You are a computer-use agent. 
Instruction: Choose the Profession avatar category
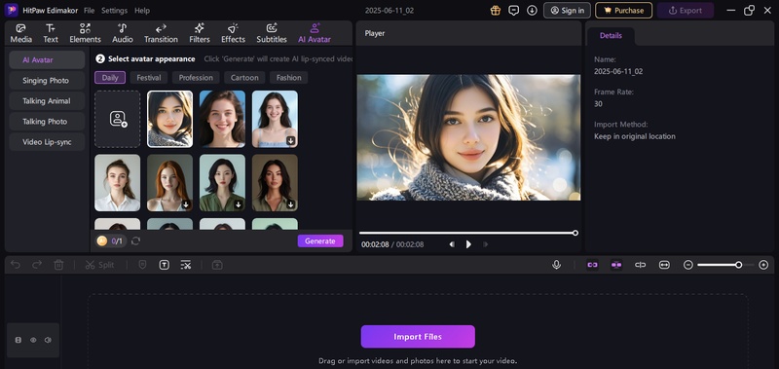196,78
